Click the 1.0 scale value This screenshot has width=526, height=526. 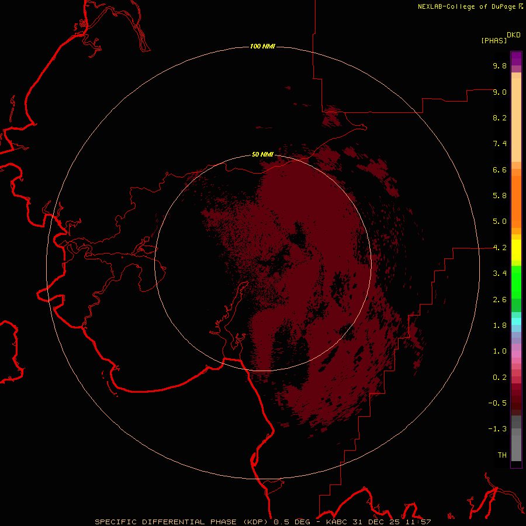point(500,351)
